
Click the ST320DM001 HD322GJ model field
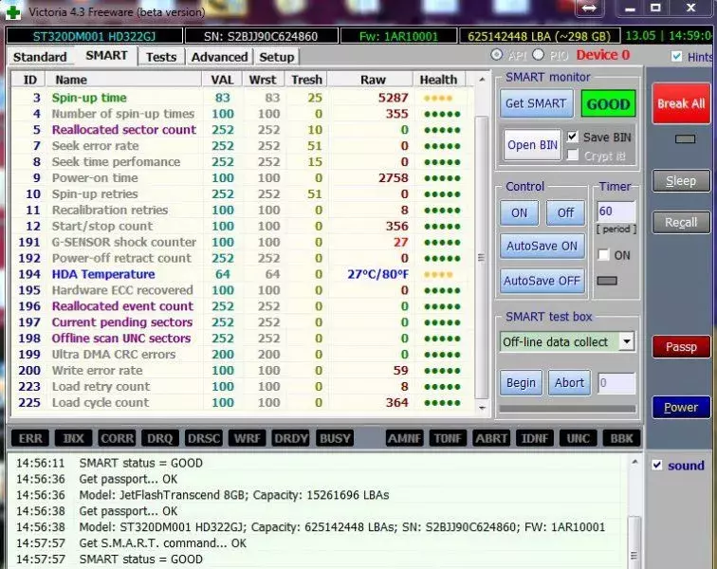(x=94, y=36)
